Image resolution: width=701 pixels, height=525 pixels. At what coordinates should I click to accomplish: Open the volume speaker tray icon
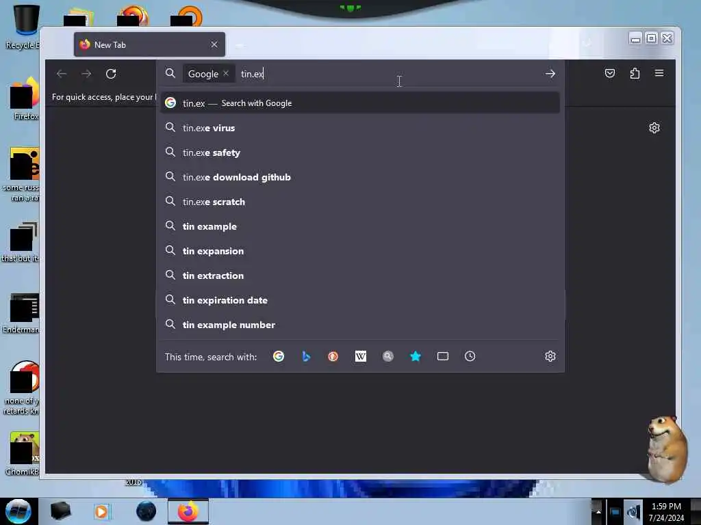[x=633, y=513]
